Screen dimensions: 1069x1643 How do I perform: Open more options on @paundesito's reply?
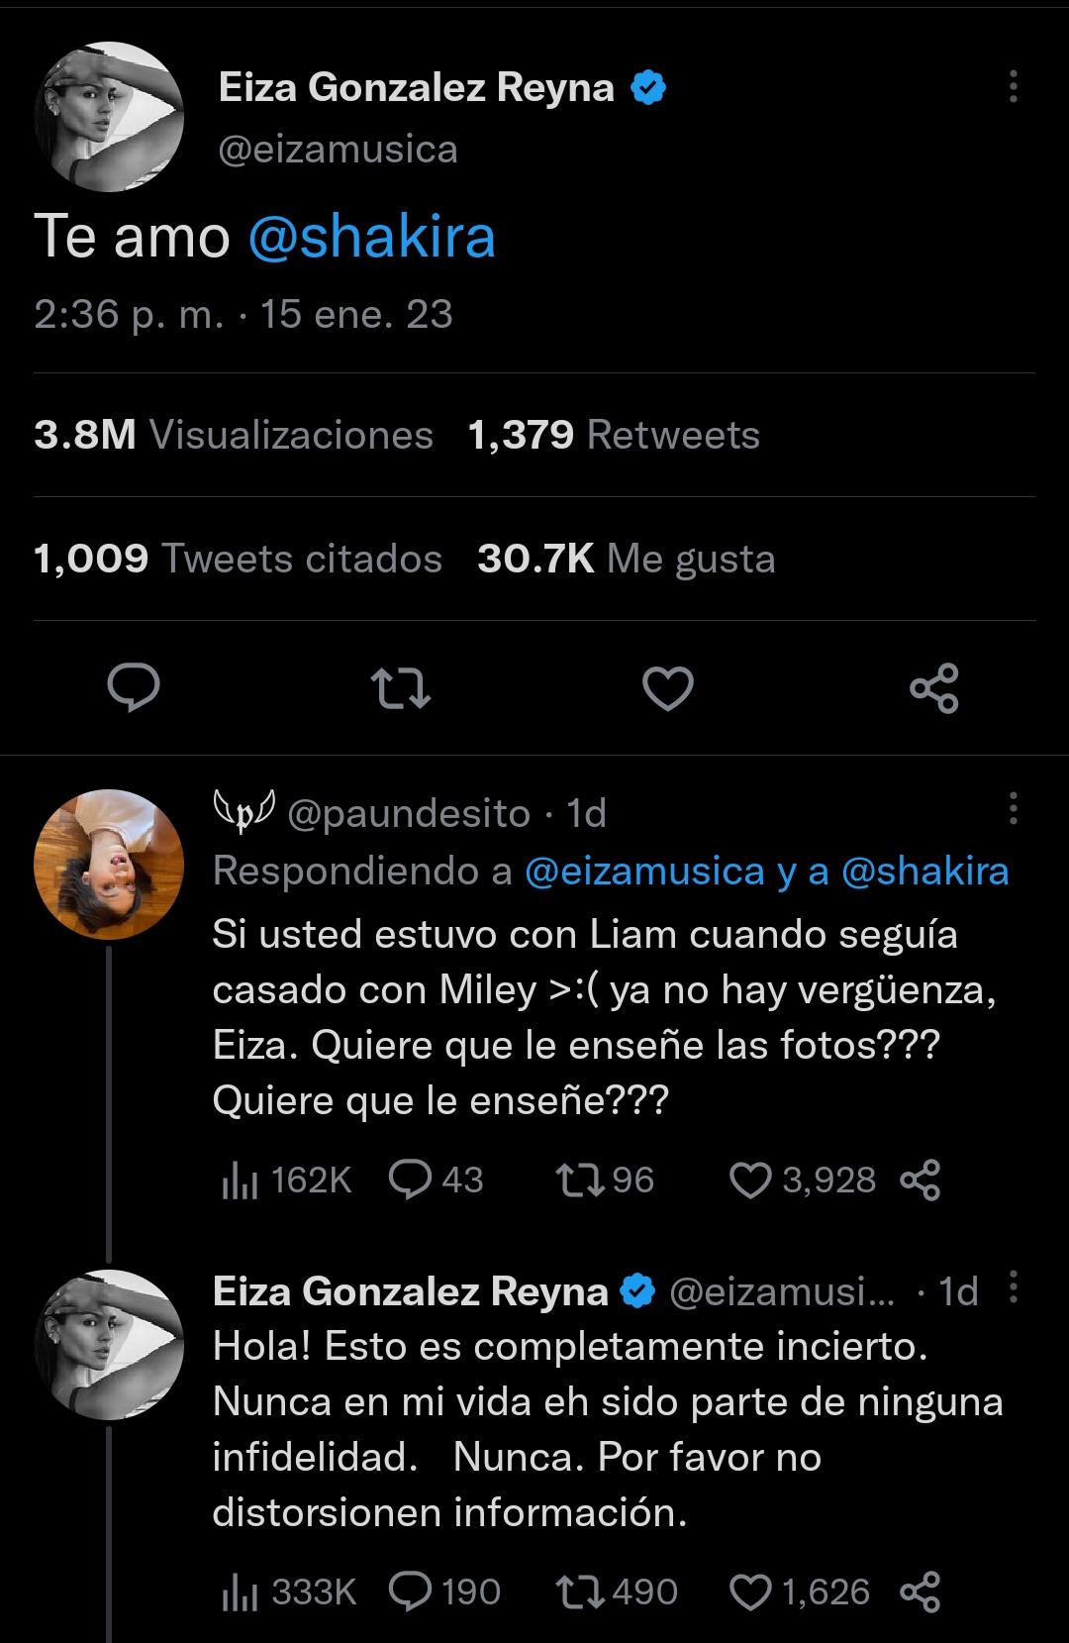[x=1013, y=808]
